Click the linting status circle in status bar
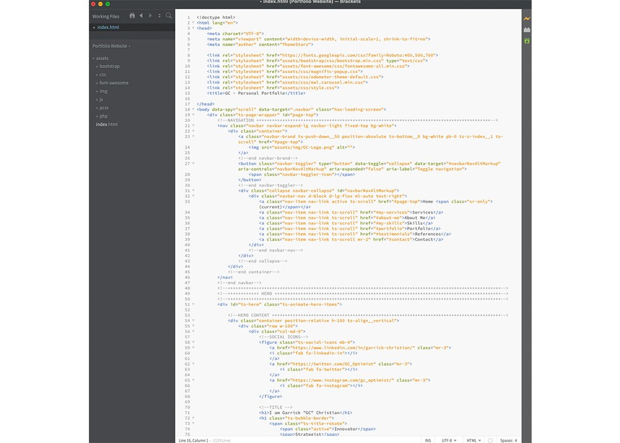 tap(490, 440)
